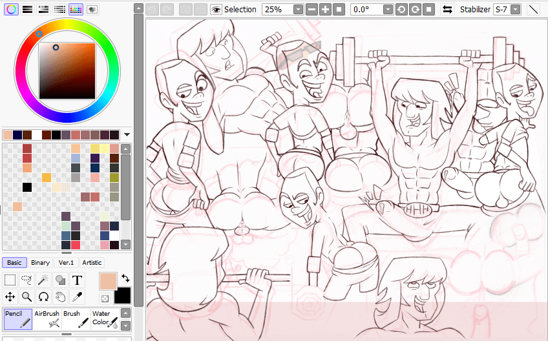Click the flip canvas horizontally icon
The width and height of the screenshot is (548, 341).
(x=447, y=10)
